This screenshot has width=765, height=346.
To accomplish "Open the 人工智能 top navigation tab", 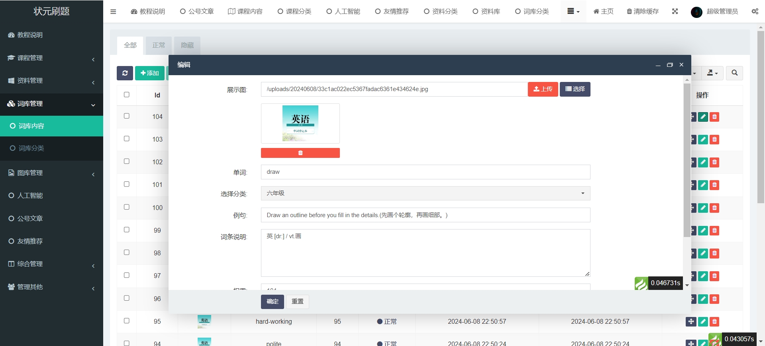I will (343, 12).
